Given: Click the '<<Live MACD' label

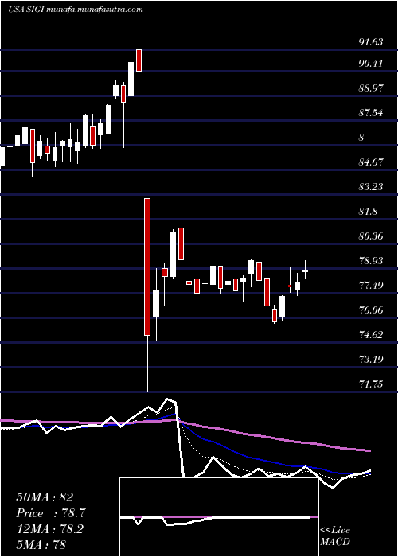Looking at the screenshot, I should point(335,536).
